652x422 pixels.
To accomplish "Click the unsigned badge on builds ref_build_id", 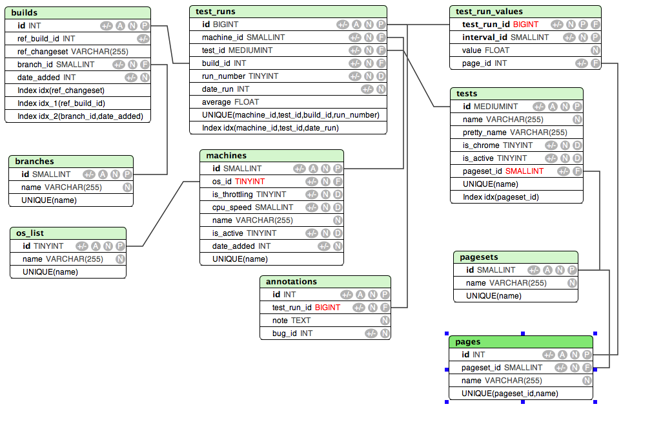I will pyautogui.click(x=143, y=39).
